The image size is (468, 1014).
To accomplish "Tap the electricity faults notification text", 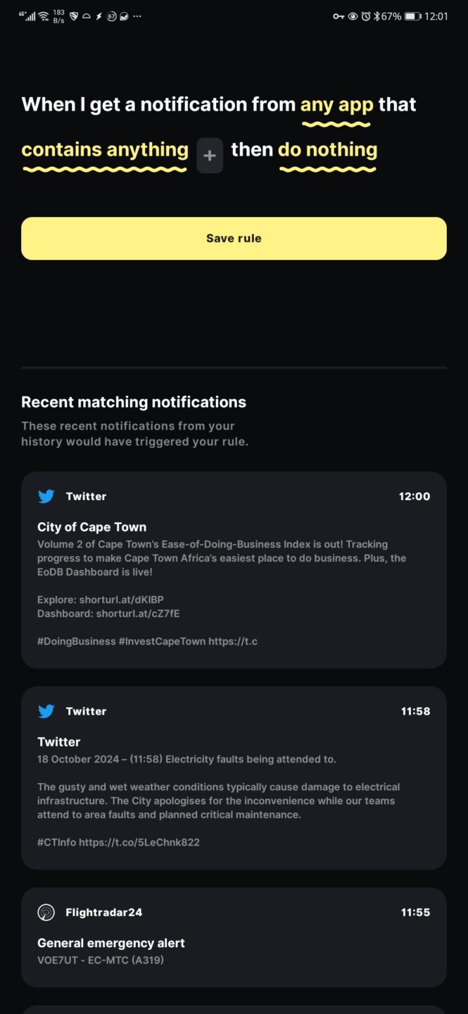I will [x=186, y=759].
